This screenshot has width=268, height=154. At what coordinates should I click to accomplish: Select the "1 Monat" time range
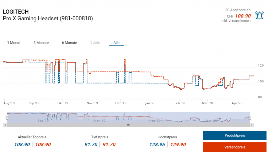click(x=14, y=43)
